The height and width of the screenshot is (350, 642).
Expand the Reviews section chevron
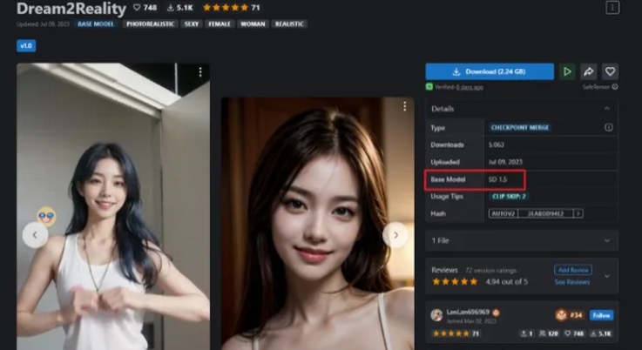(606, 276)
